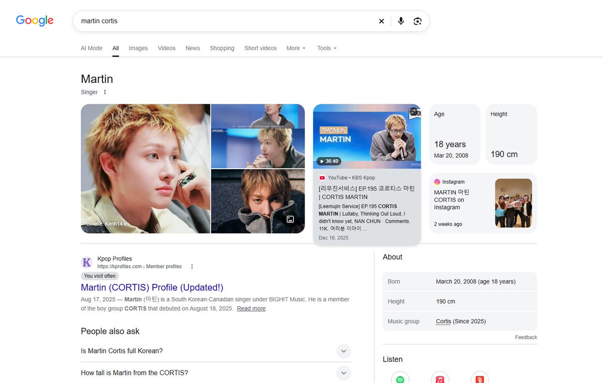
Task: Open the photo with the grey zip collar
Action: click(x=258, y=201)
